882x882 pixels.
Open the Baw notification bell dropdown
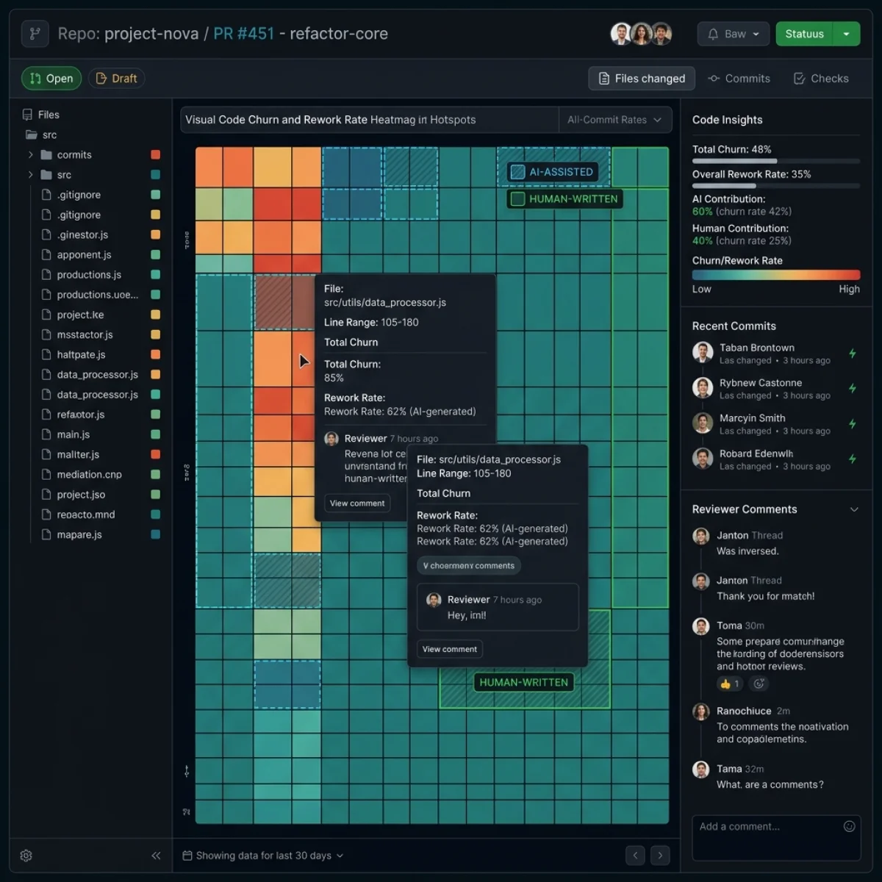coord(733,34)
